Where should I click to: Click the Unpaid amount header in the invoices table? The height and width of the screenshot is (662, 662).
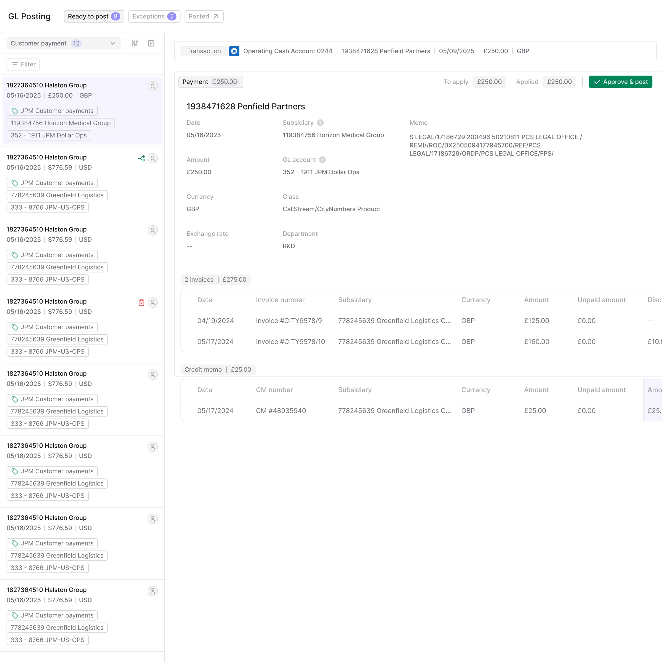tap(602, 300)
